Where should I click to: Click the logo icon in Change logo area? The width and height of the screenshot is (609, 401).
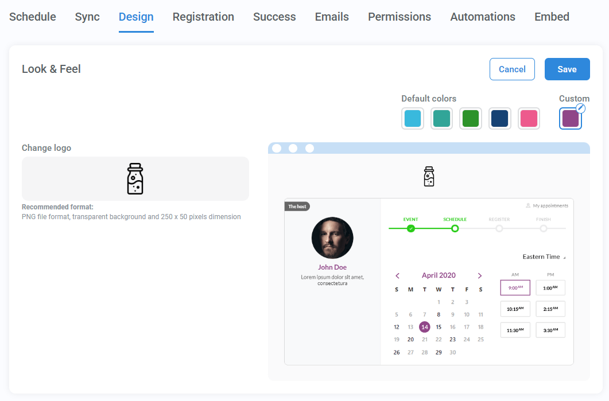click(x=135, y=178)
